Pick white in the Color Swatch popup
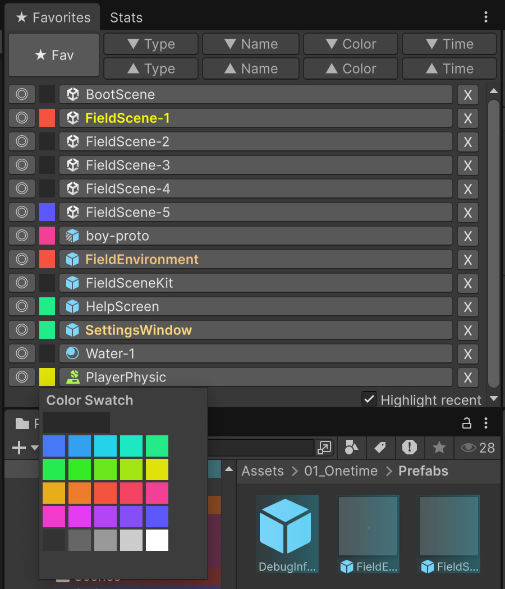Screen dimensions: 505x589 pos(157,540)
